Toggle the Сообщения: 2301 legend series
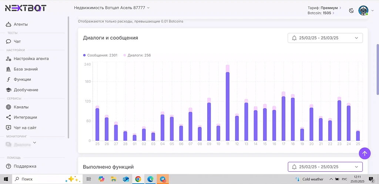379x184 pixels. point(100,55)
